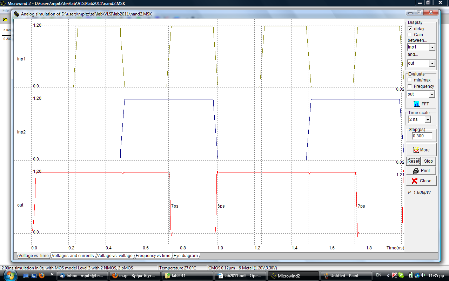Toggle the min/max evaluate checkbox
This screenshot has height=281, width=449.
tap(409, 80)
